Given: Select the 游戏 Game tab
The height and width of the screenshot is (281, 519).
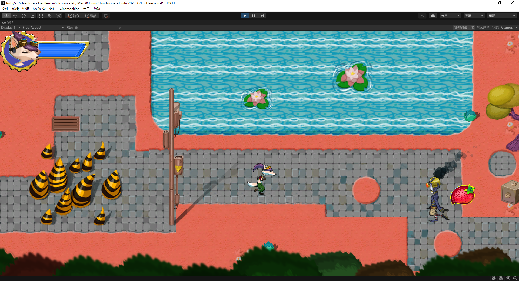Looking at the screenshot, I should (x=8, y=22).
